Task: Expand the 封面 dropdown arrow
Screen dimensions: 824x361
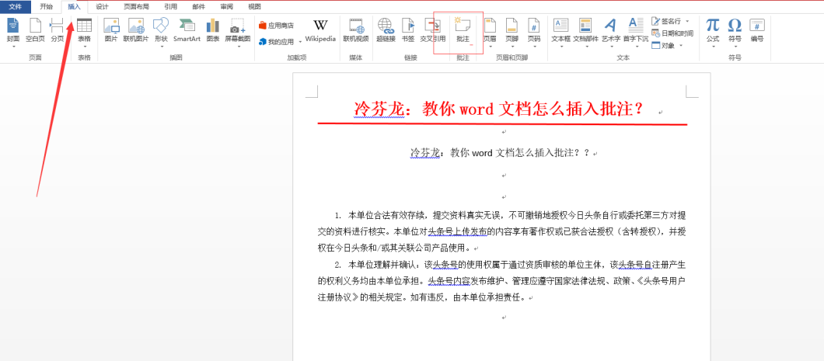Action: tap(13, 46)
